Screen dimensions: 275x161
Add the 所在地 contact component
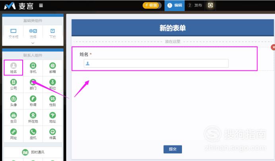click(33, 118)
